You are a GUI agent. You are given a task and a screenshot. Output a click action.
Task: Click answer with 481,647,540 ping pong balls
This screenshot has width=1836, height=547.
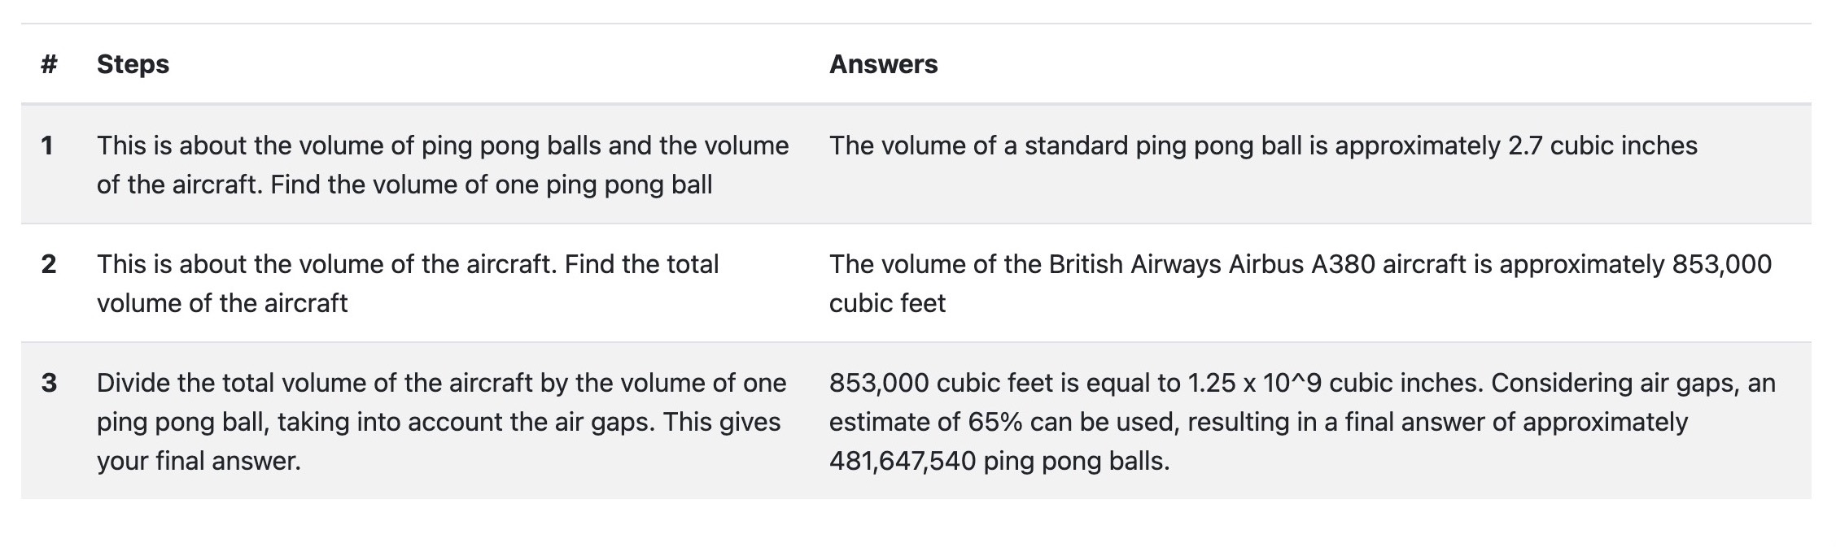1302,422
